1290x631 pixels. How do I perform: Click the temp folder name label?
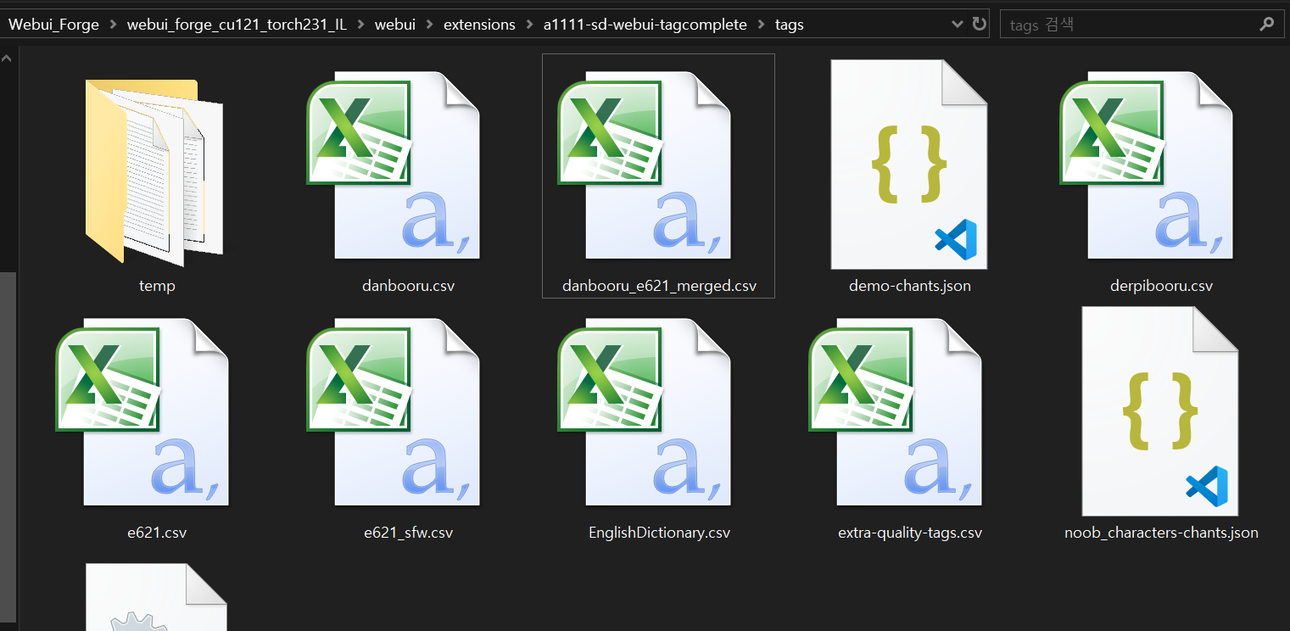[157, 286]
